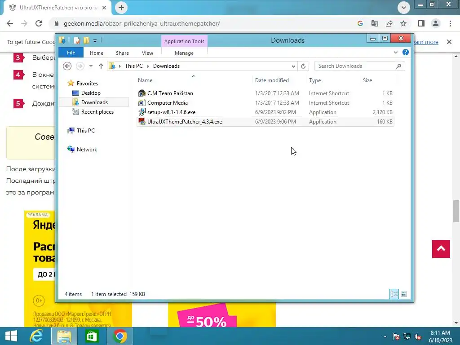The image size is (460, 345).
Task: Close the UltraUXThemePatcher Chrome tab
Action: tap(104, 8)
